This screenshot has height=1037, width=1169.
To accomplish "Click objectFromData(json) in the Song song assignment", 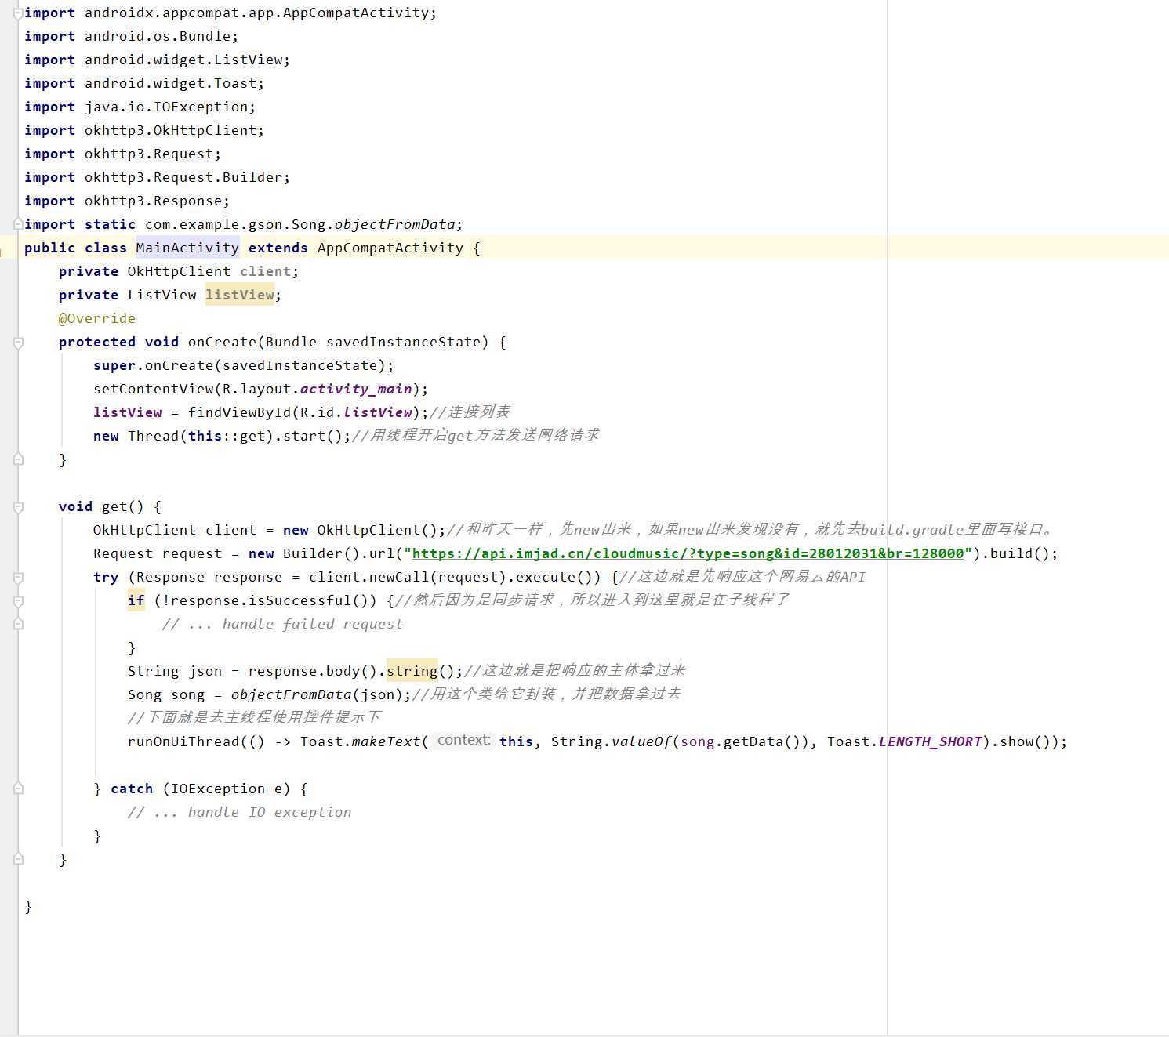I will click(x=317, y=694).
